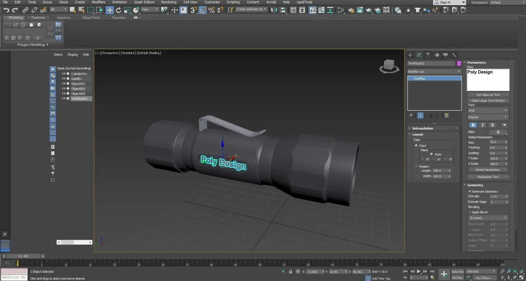Click the TextPlus001 object color swatch

coord(459,63)
